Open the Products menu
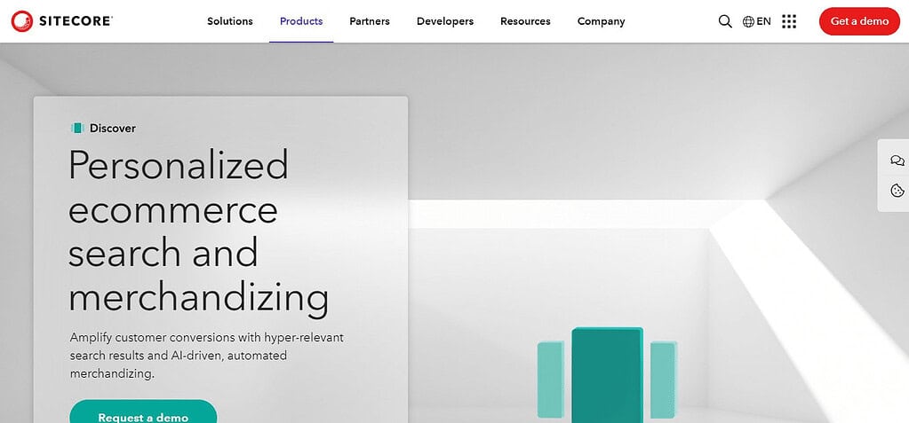Image resolution: width=909 pixels, height=423 pixels. [x=301, y=21]
